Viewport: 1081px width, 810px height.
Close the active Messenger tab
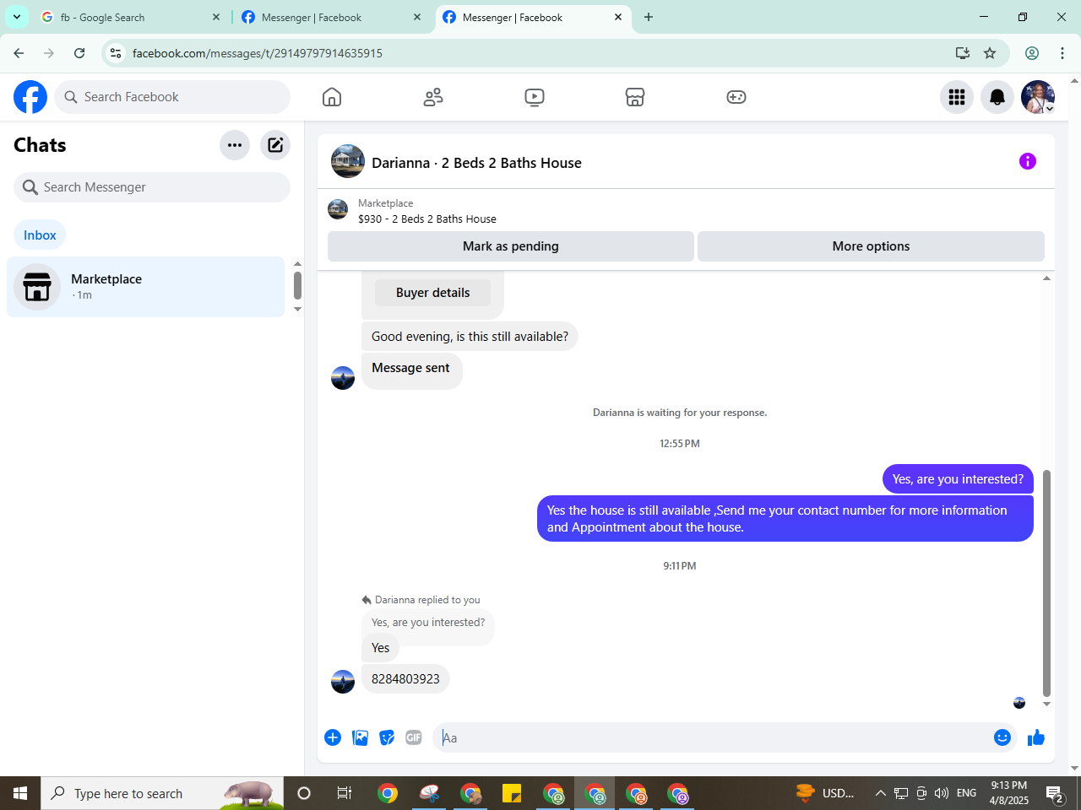618,17
